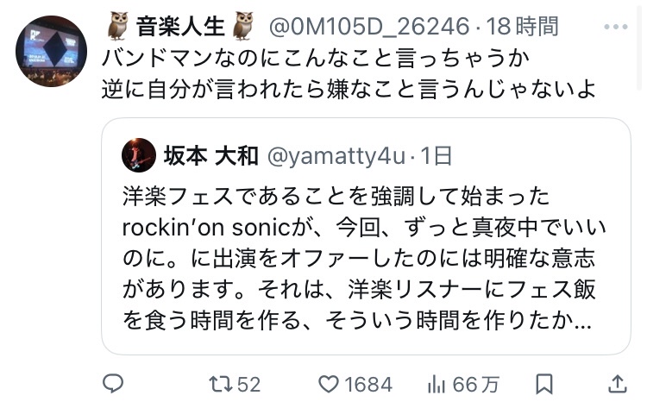
Task: Open the @yamatty4u handle
Action: (x=336, y=156)
